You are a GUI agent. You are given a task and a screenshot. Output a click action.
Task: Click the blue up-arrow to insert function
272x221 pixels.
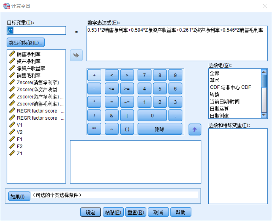pyautogui.click(x=195, y=129)
